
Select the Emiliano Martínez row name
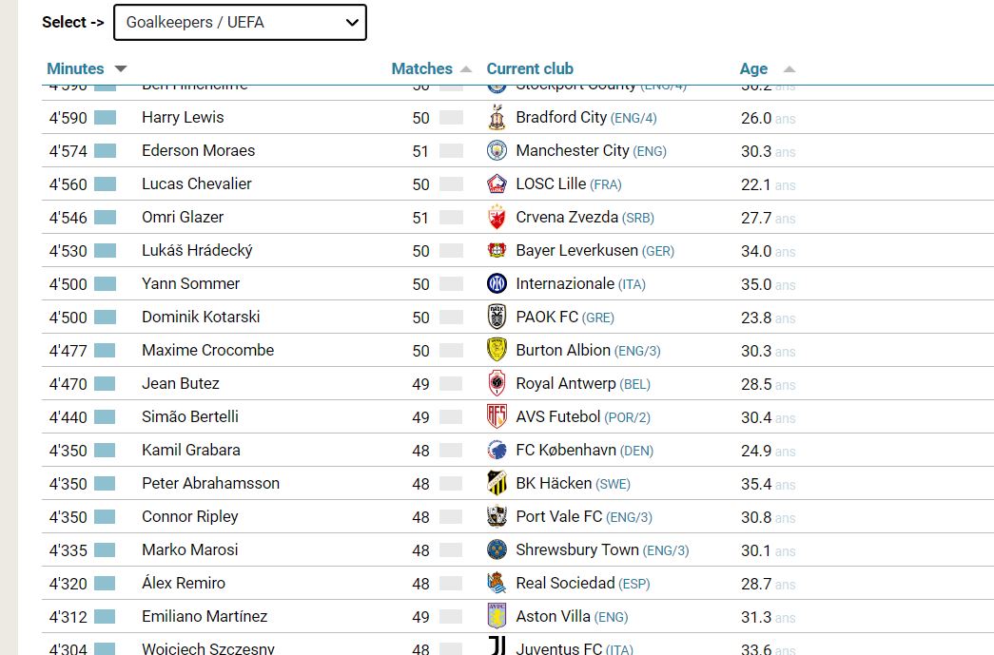pos(205,616)
